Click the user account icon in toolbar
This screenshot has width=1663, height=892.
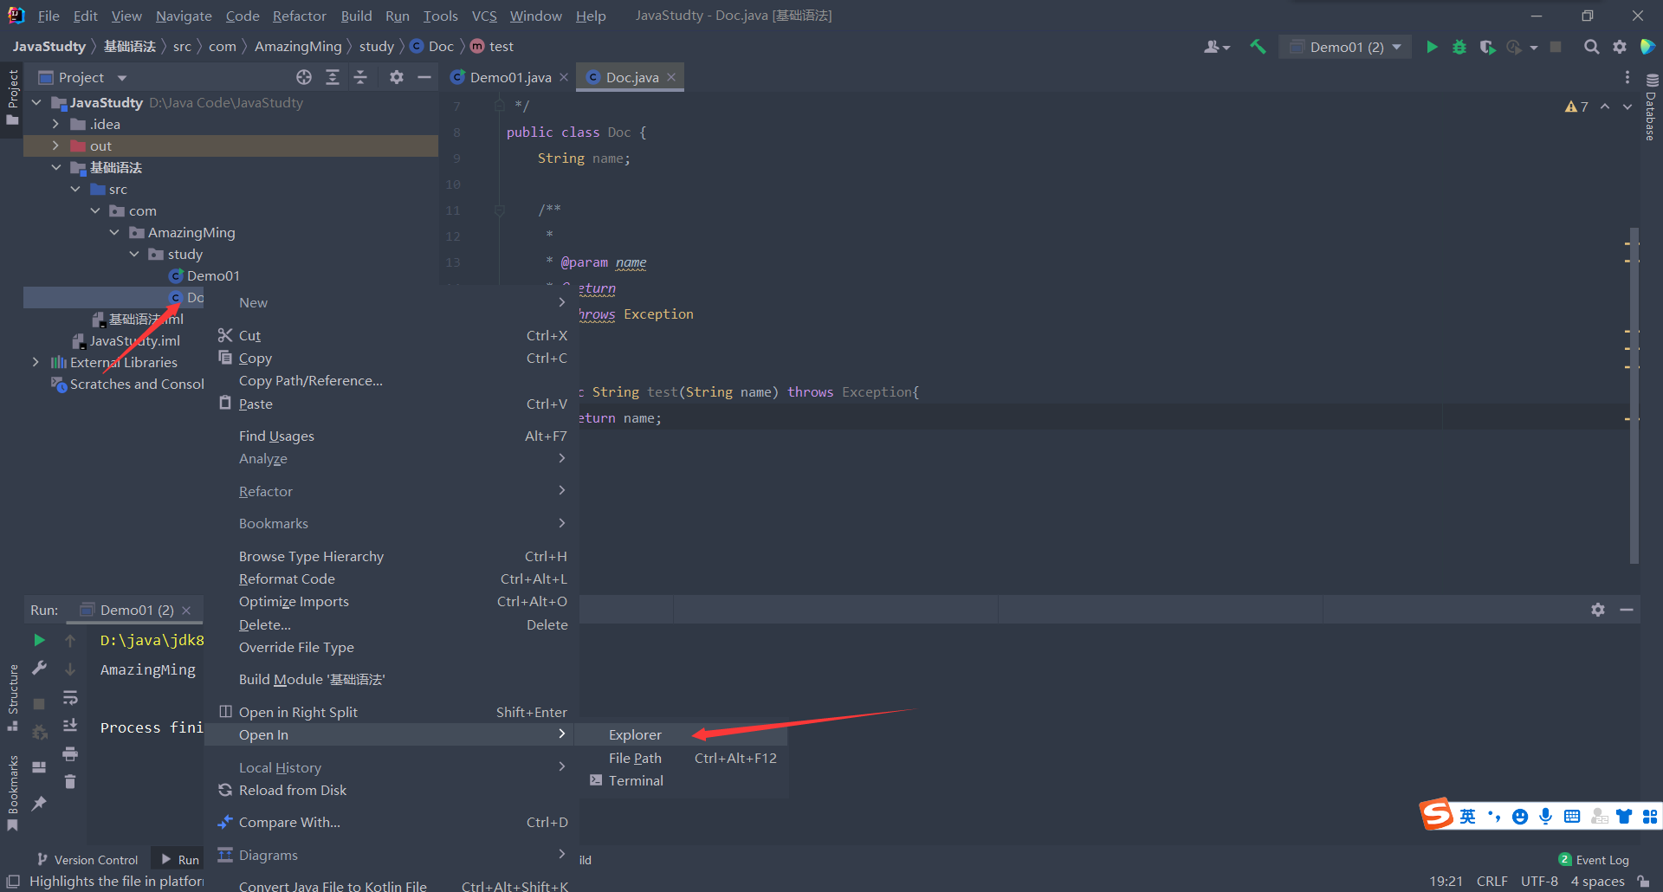1216,47
